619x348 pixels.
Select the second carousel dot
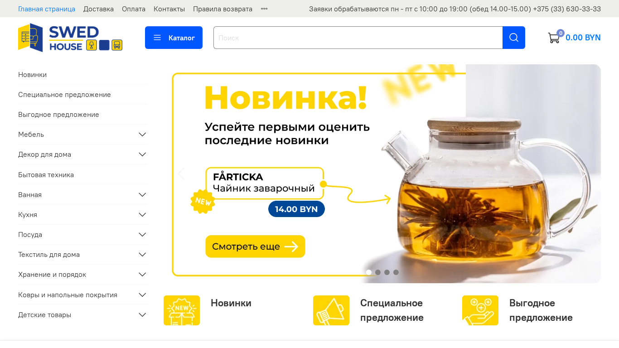pyautogui.click(x=378, y=272)
